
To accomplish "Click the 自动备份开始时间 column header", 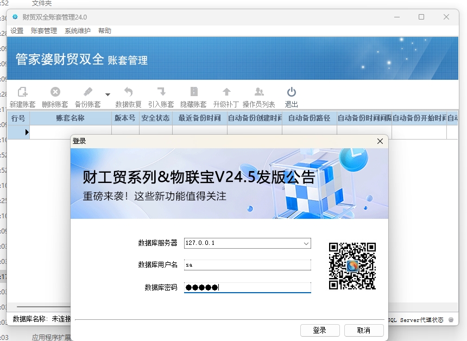I will [419, 118].
